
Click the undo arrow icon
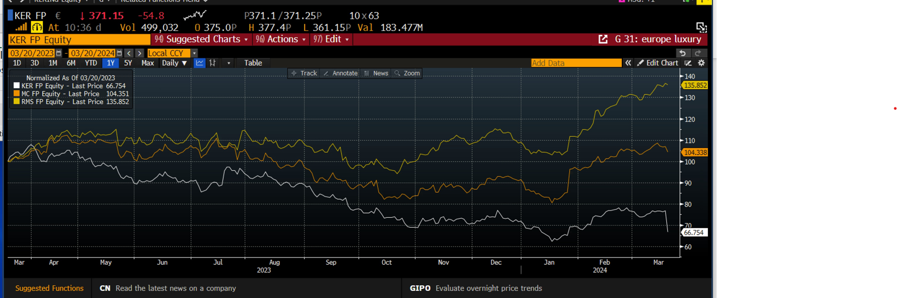click(683, 53)
